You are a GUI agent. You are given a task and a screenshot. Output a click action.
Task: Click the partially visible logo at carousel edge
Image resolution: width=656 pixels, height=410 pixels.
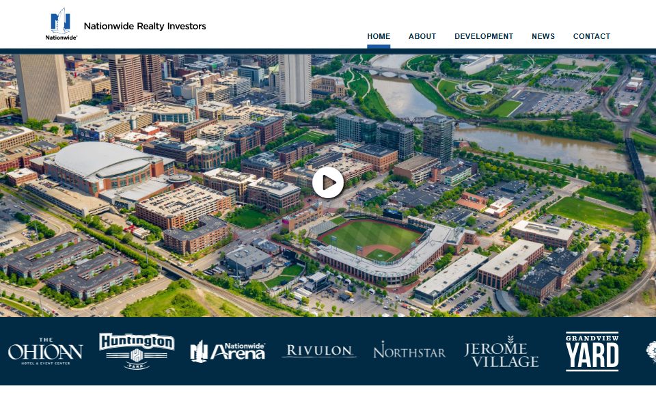(651, 351)
